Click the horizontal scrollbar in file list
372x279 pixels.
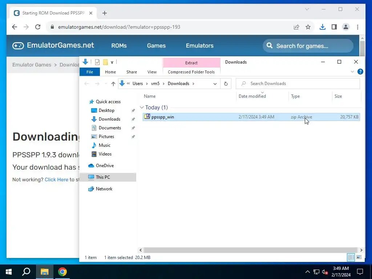click(251, 250)
